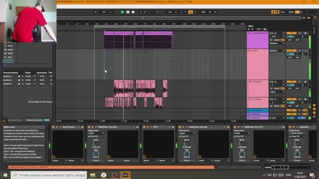Image resolution: width=319 pixels, height=179 pixels.
Task: Toggle the FabFilter Pro-Q 3 device activator
Action: 89,127
